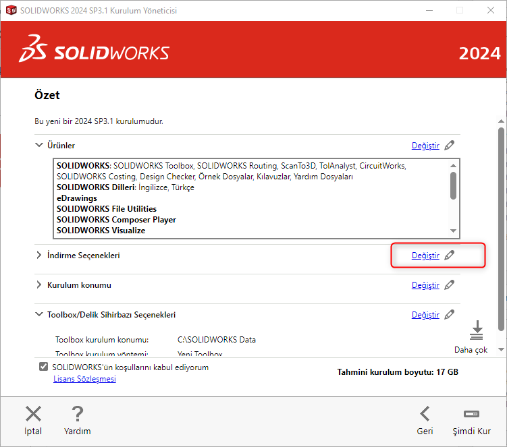Image resolution: width=507 pixels, height=447 pixels.
Task: Click the pencil icon beside İndirme Seçenekleri
Action: pos(449,255)
